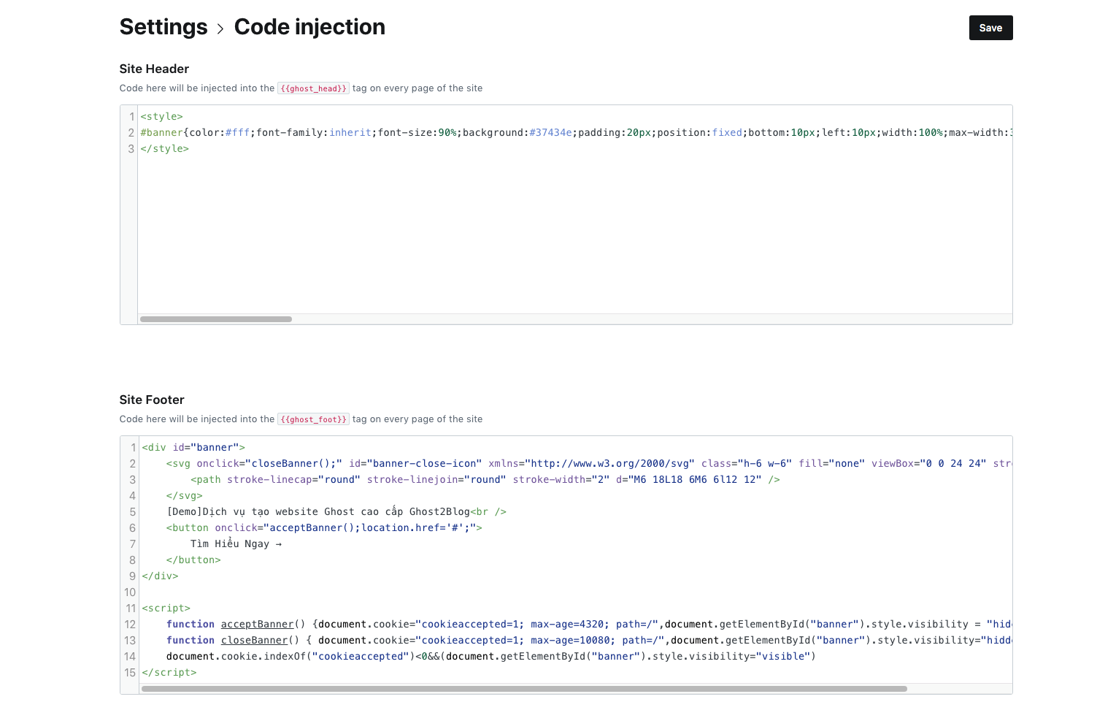Click line number 10 in footer gutter
Viewport: 1116px width, 702px height.
tap(130, 592)
